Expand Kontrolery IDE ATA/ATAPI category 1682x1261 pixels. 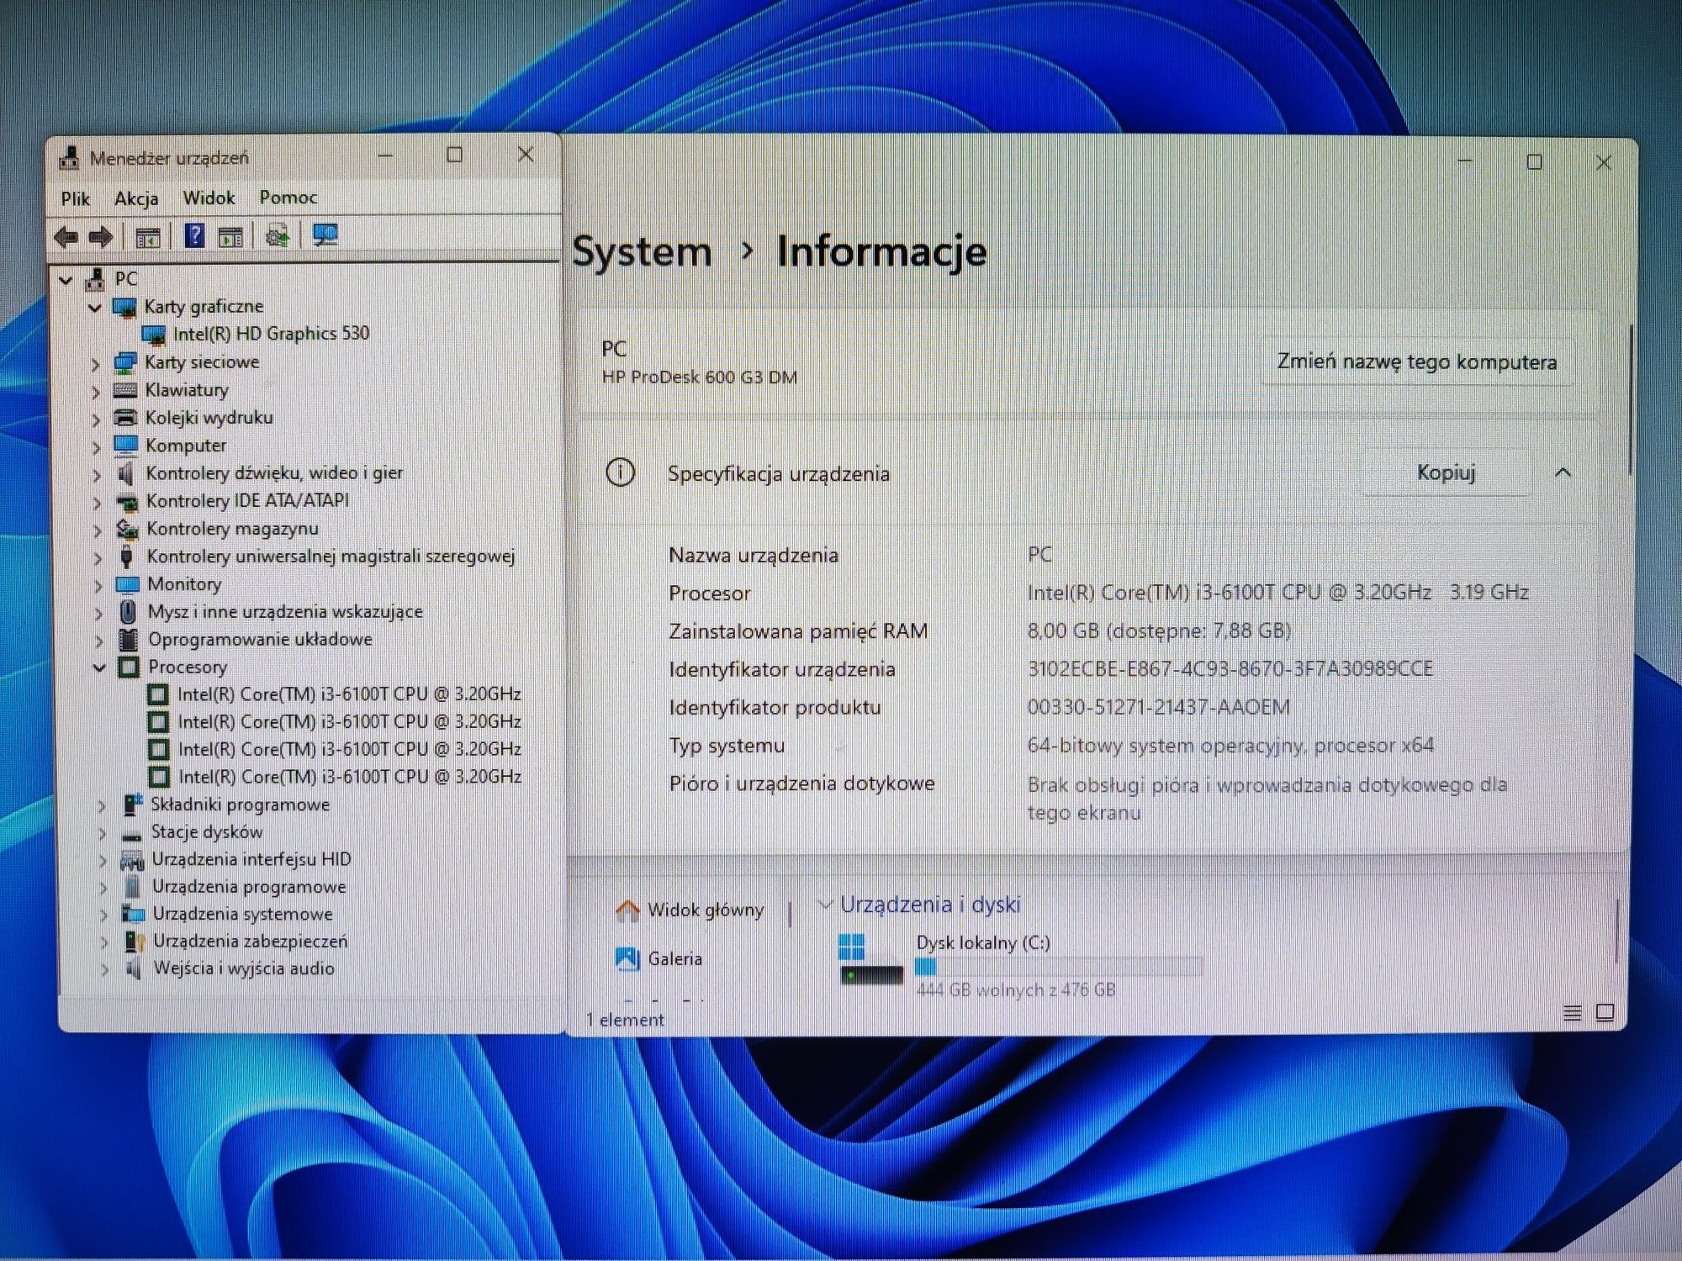pyautogui.click(x=97, y=503)
